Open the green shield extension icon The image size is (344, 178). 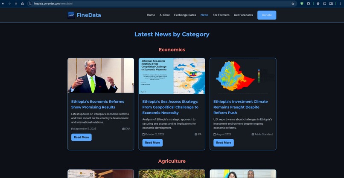[x=302, y=3]
